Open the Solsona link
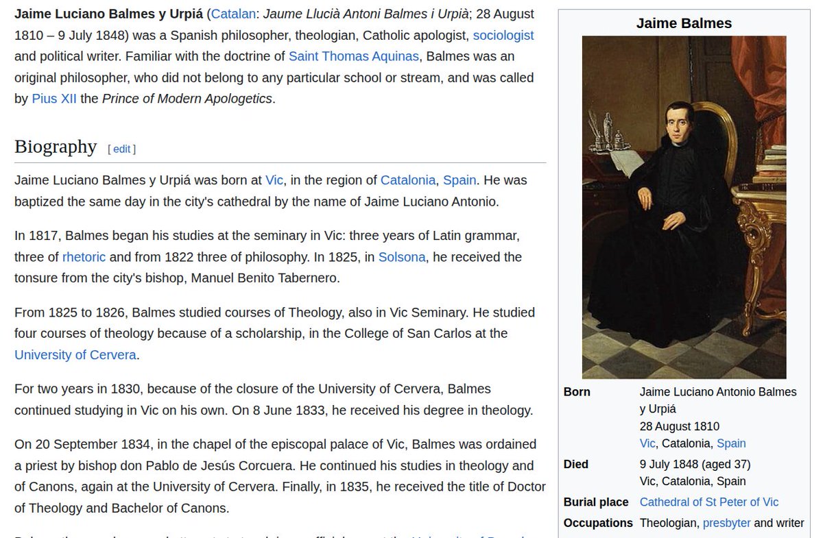This screenshot has height=538, width=823. tap(402, 257)
